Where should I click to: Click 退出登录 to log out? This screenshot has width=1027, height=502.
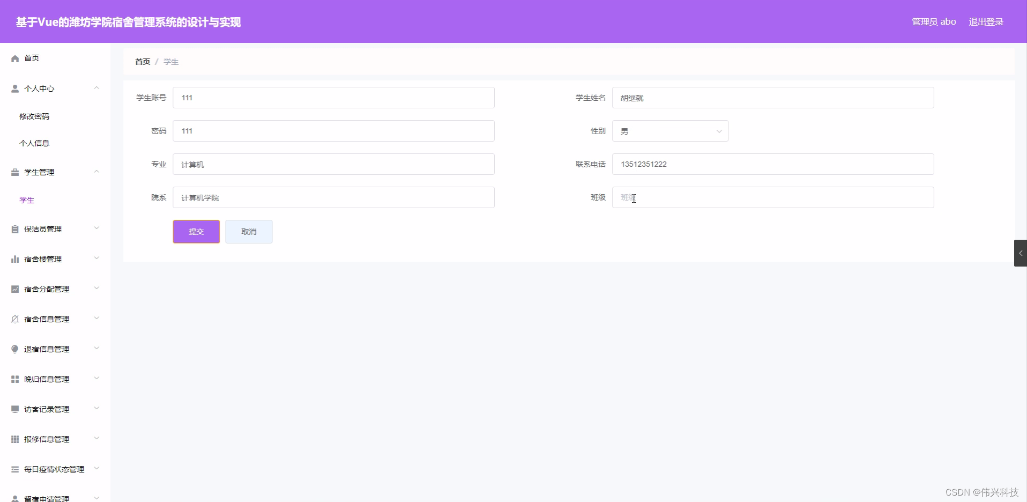(x=986, y=21)
